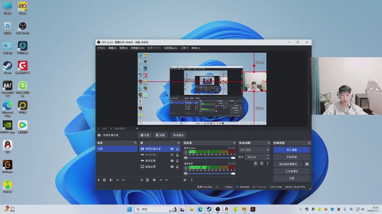Click the 停止直播 button
This screenshot has height=214, width=382.
click(291, 150)
